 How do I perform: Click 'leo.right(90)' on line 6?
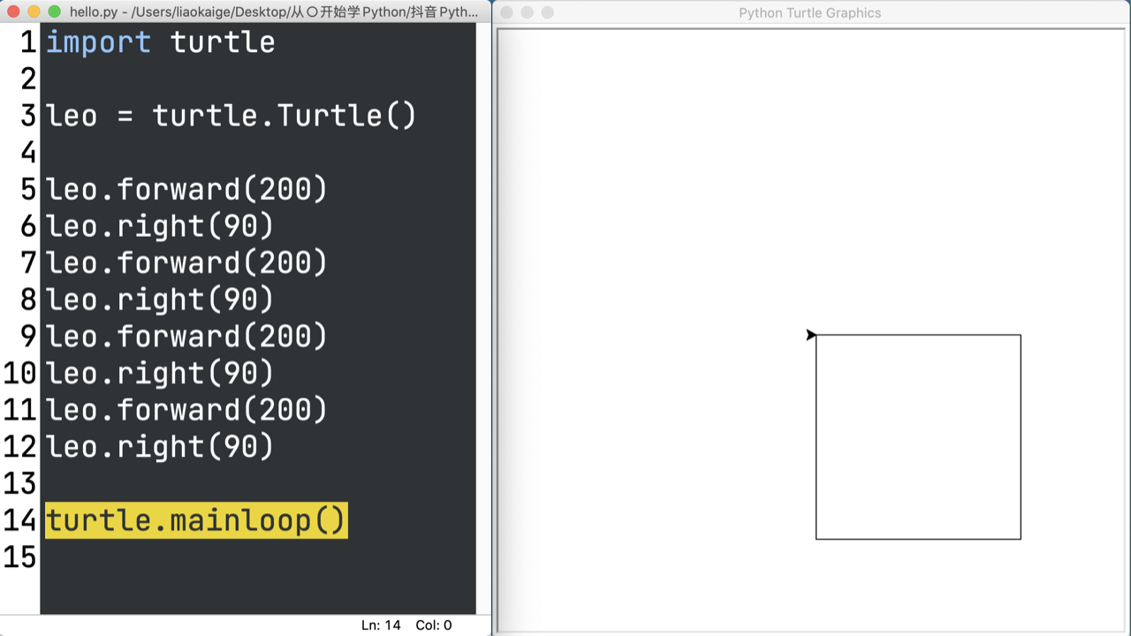(x=160, y=226)
